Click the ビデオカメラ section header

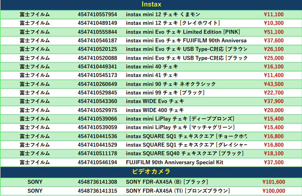click(x=151, y=172)
